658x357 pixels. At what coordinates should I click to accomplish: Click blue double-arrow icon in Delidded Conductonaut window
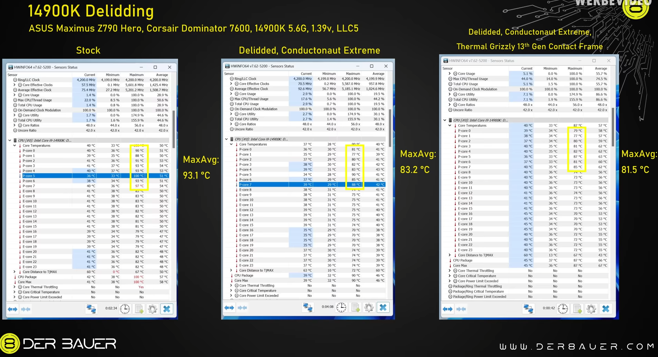(x=229, y=308)
